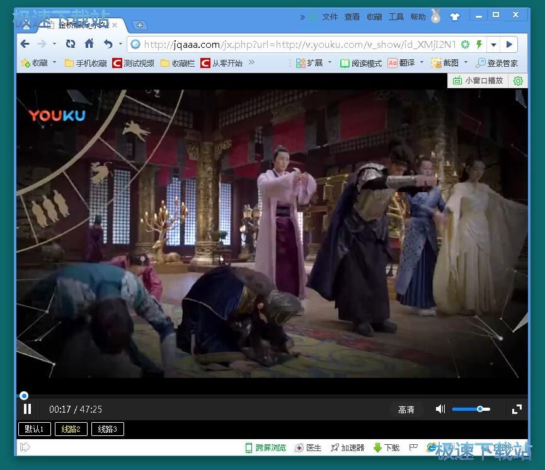Open the 医生 browser doctor
This screenshot has height=470, width=545.
pyautogui.click(x=308, y=448)
